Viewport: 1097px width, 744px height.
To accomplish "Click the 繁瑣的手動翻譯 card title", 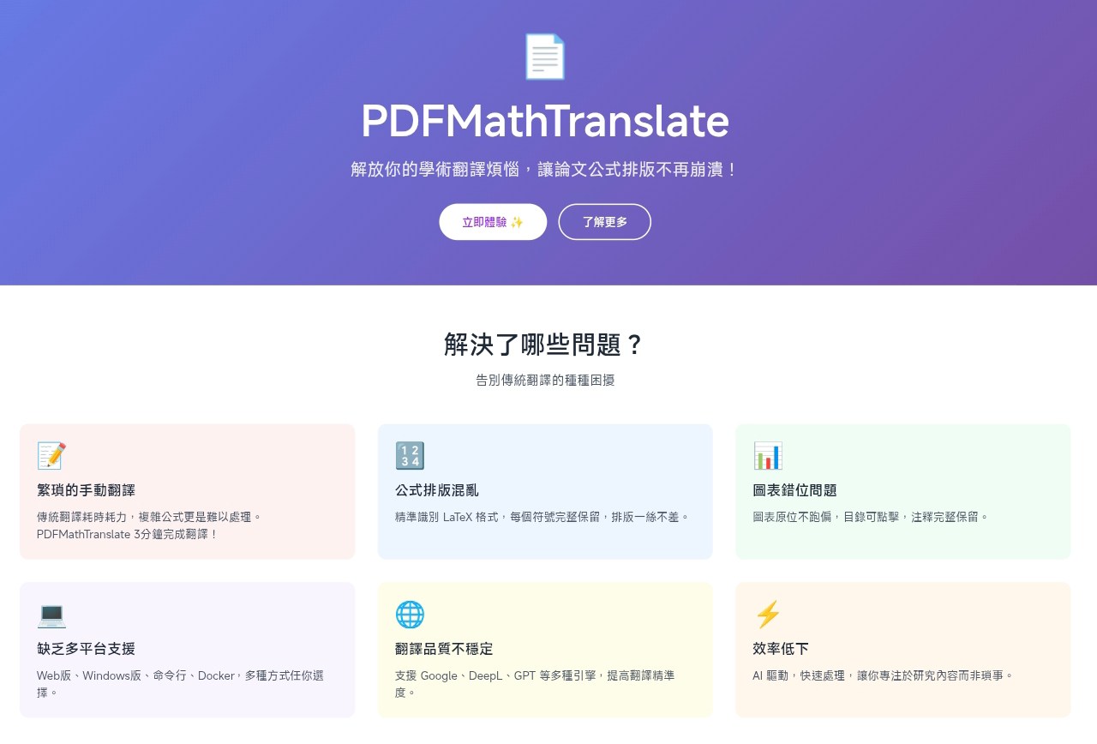I will point(86,490).
